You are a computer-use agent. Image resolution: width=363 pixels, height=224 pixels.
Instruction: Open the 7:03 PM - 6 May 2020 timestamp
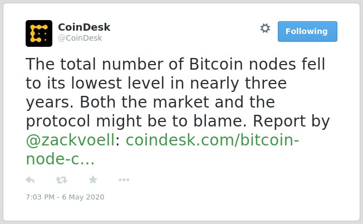(x=65, y=197)
